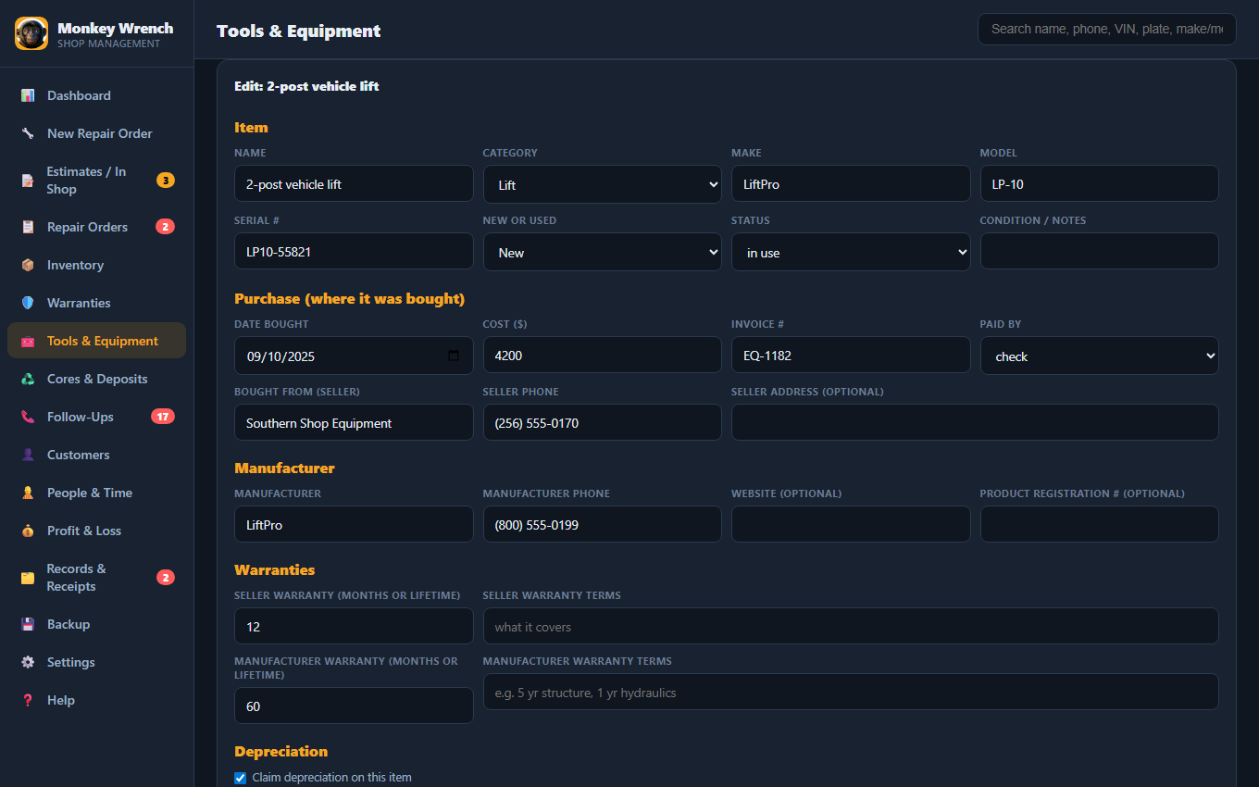
Task: Open the New or Used dropdown
Action: click(x=603, y=252)
